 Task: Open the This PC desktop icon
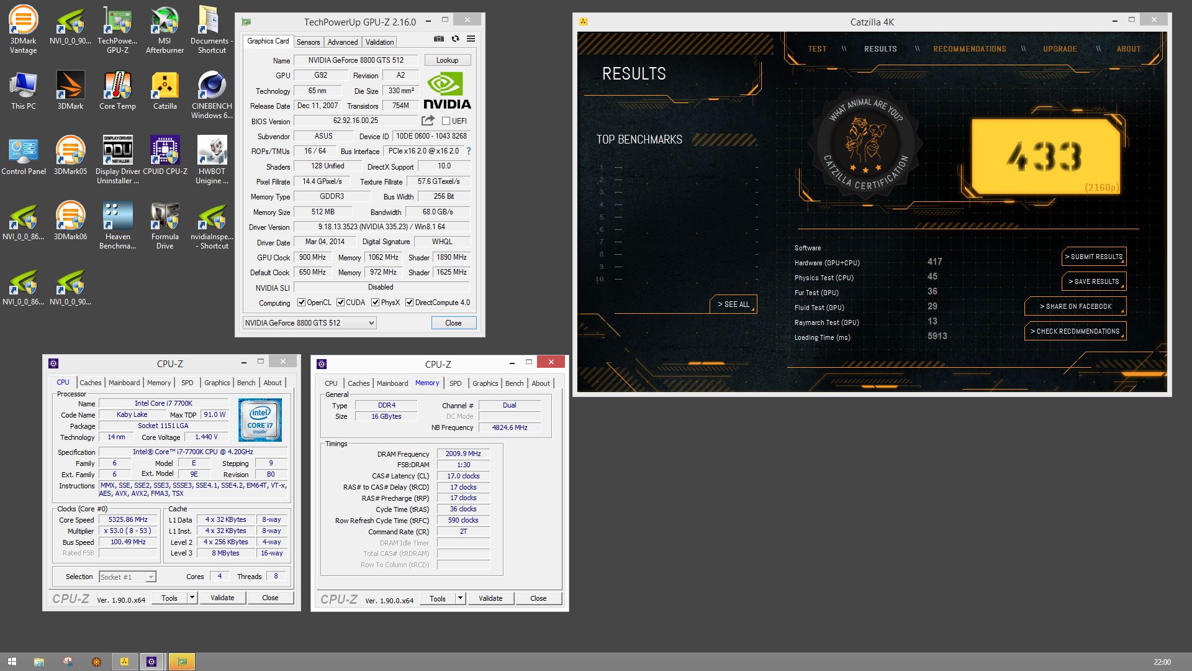[x=23, y=91]
